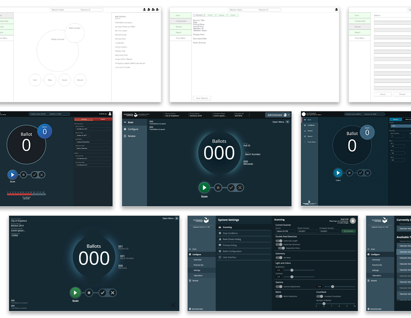Viewport: 411px width, 318px height.
Task: Disable the De-skew toggle under Geometry
Action: (x=279, y=258)
